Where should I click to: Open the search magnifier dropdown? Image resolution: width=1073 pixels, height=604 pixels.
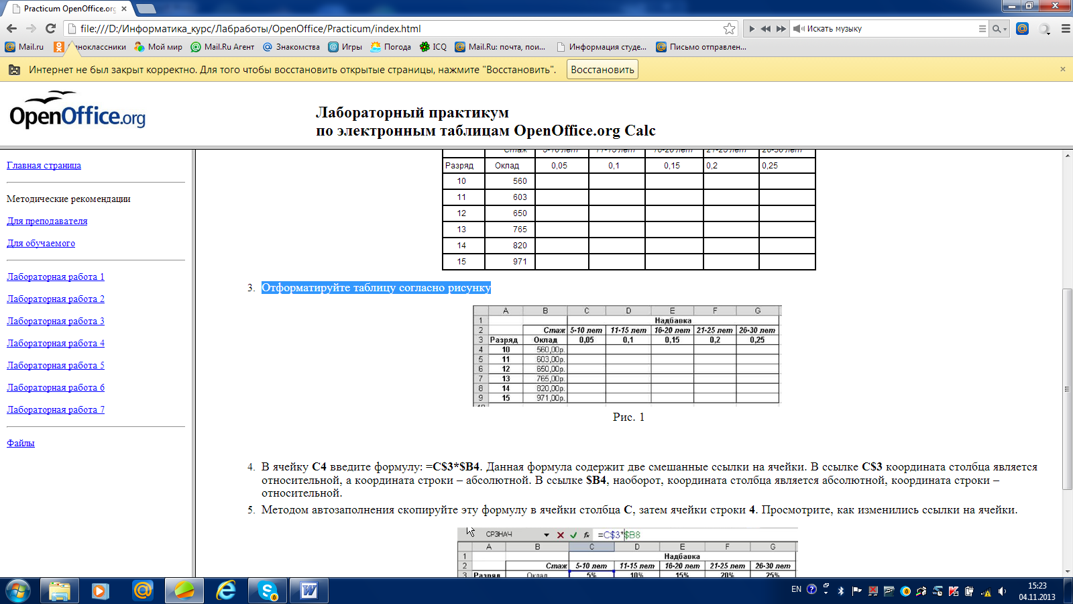[999, 29]
